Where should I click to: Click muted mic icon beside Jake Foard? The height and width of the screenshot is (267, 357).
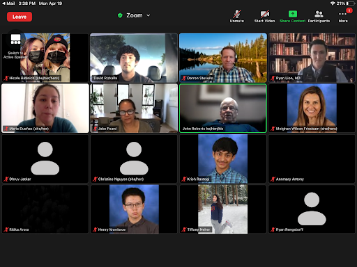tap(95, 129)
